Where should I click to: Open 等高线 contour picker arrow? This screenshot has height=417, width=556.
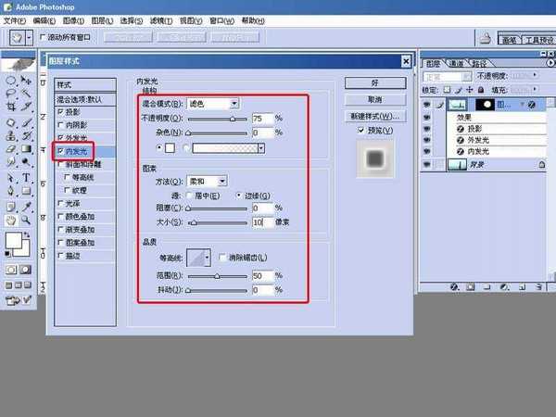(x=208, y=258)
